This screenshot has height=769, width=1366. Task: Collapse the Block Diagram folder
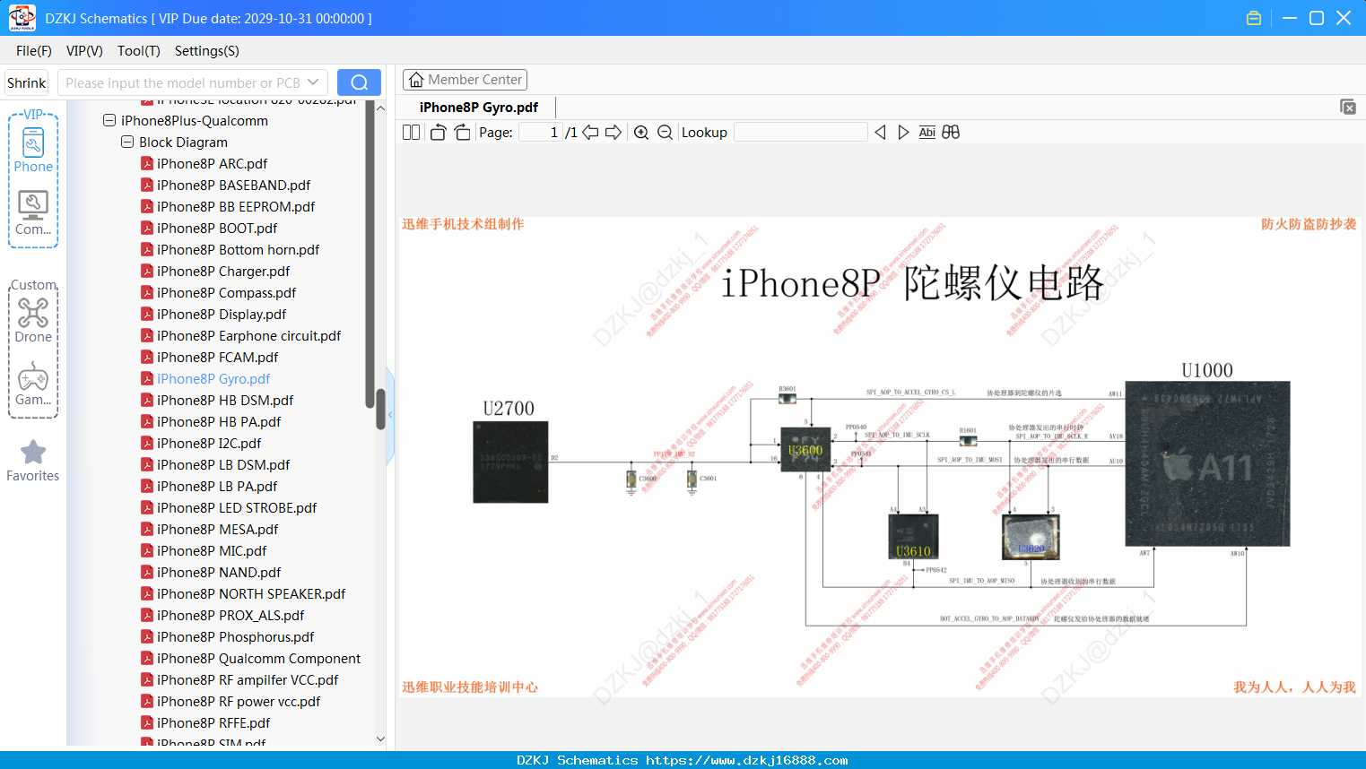click(127, 142)
